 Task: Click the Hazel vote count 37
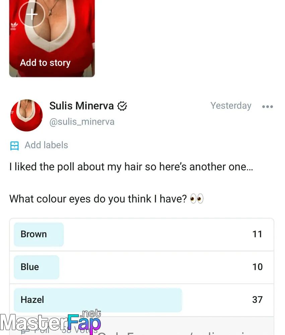[x=257, y=300]
